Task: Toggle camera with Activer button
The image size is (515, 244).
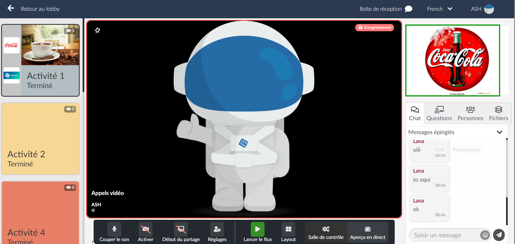Action: coord(146,232)
